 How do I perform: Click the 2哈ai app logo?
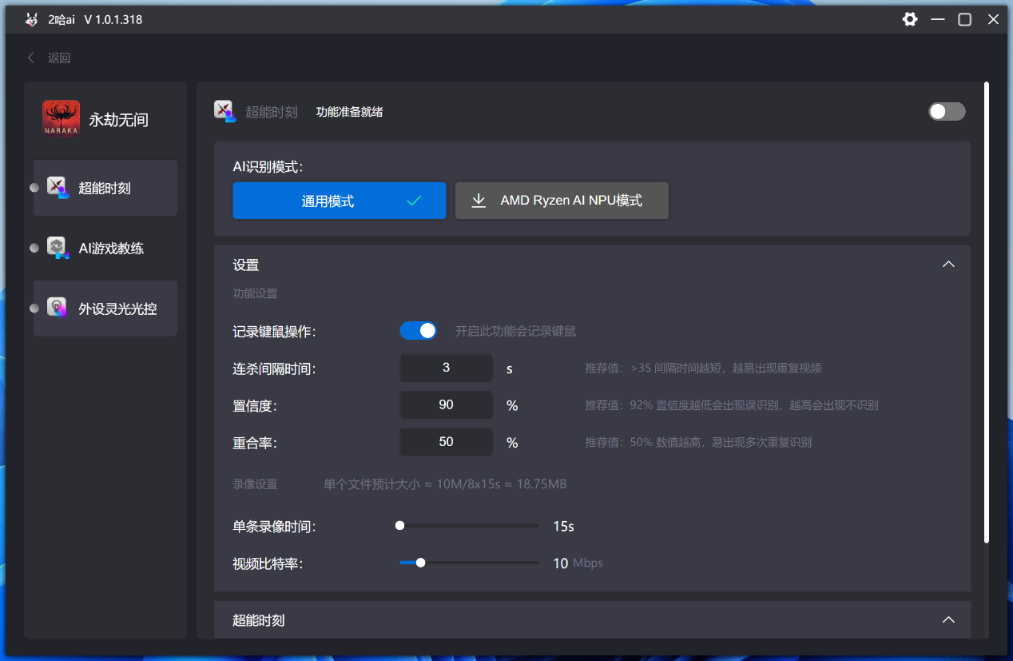pyautogui.click(x=31, y=18)
